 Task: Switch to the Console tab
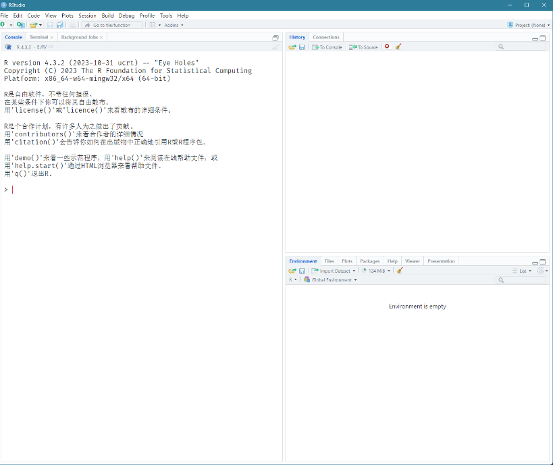click(x=14, y=37)
